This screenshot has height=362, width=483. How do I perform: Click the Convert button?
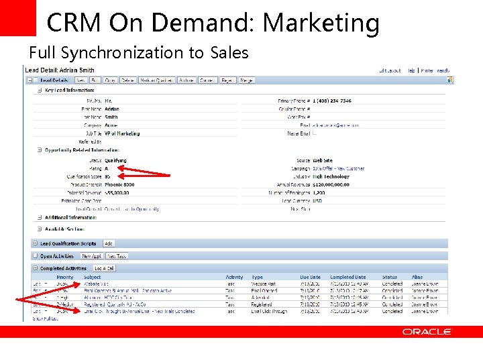207,80
